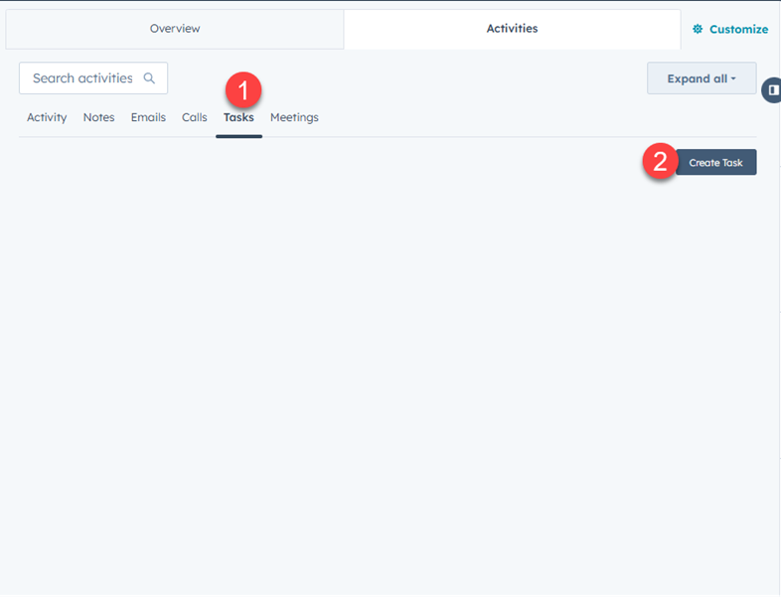Collapse the right sidebar panel icon
The height and width of the screenshot is (599, 781).
pos(773,90)
